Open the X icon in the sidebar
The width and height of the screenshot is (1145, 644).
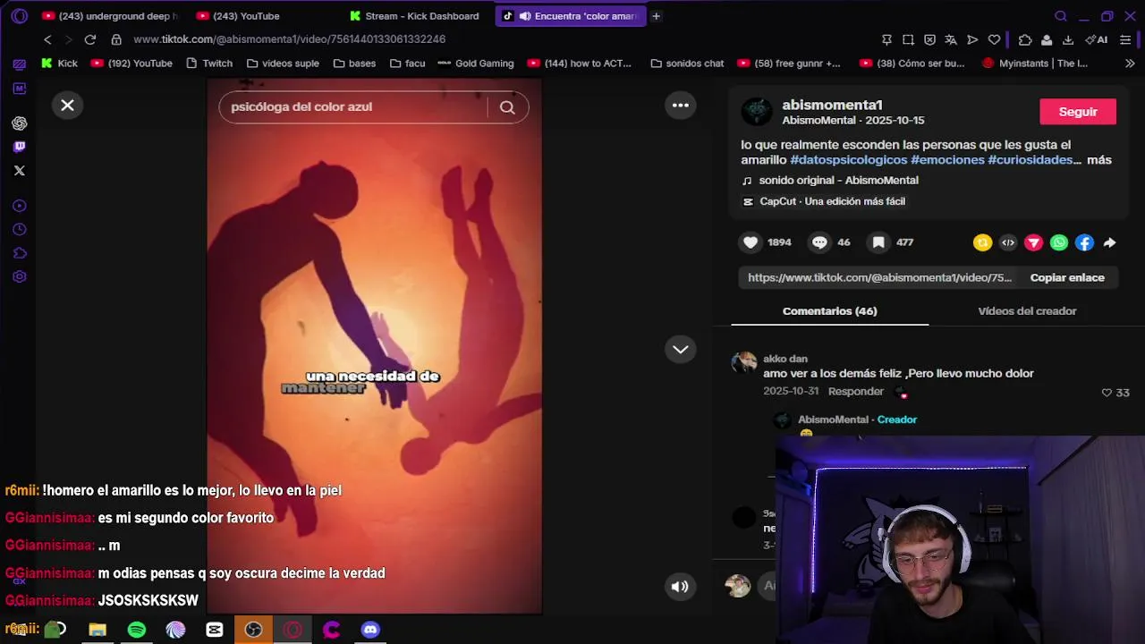[20, 171]
